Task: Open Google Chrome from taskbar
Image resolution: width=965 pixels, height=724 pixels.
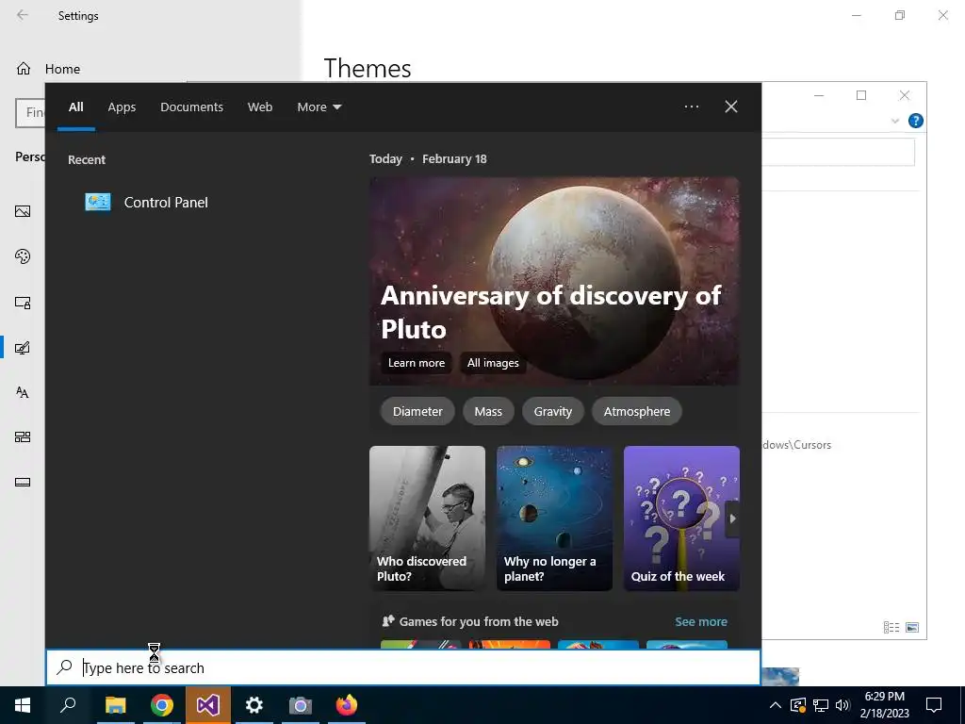Action: point(162,705)
